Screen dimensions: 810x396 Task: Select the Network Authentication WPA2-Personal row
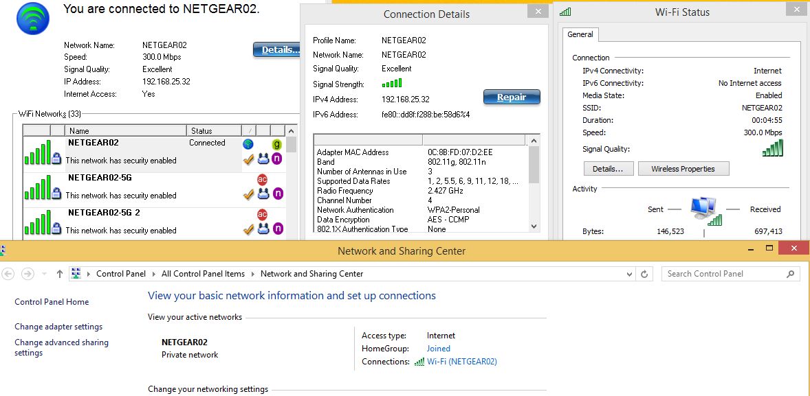pyautogui.click(x=421, y=210)
